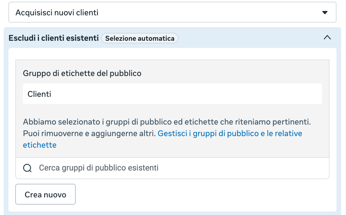Screen dimensions: 346x215
Task: Click the "Crea nuovo" button
Action: point(45,194)
